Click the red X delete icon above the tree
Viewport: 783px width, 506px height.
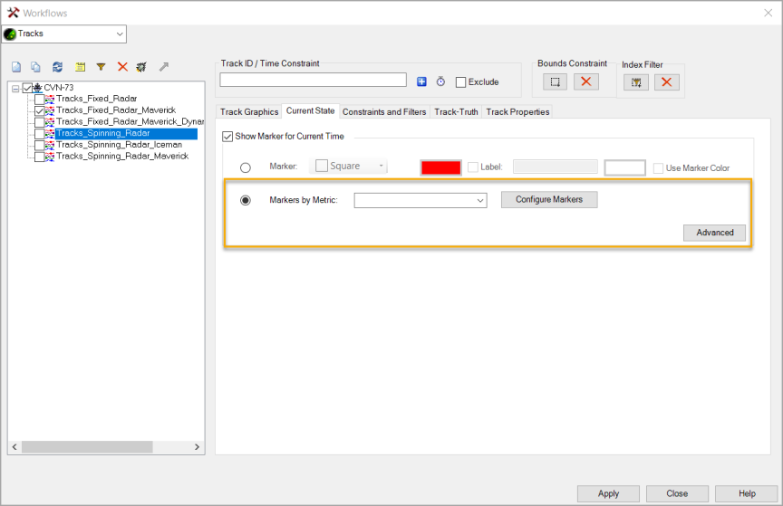(x=122, y=67)
